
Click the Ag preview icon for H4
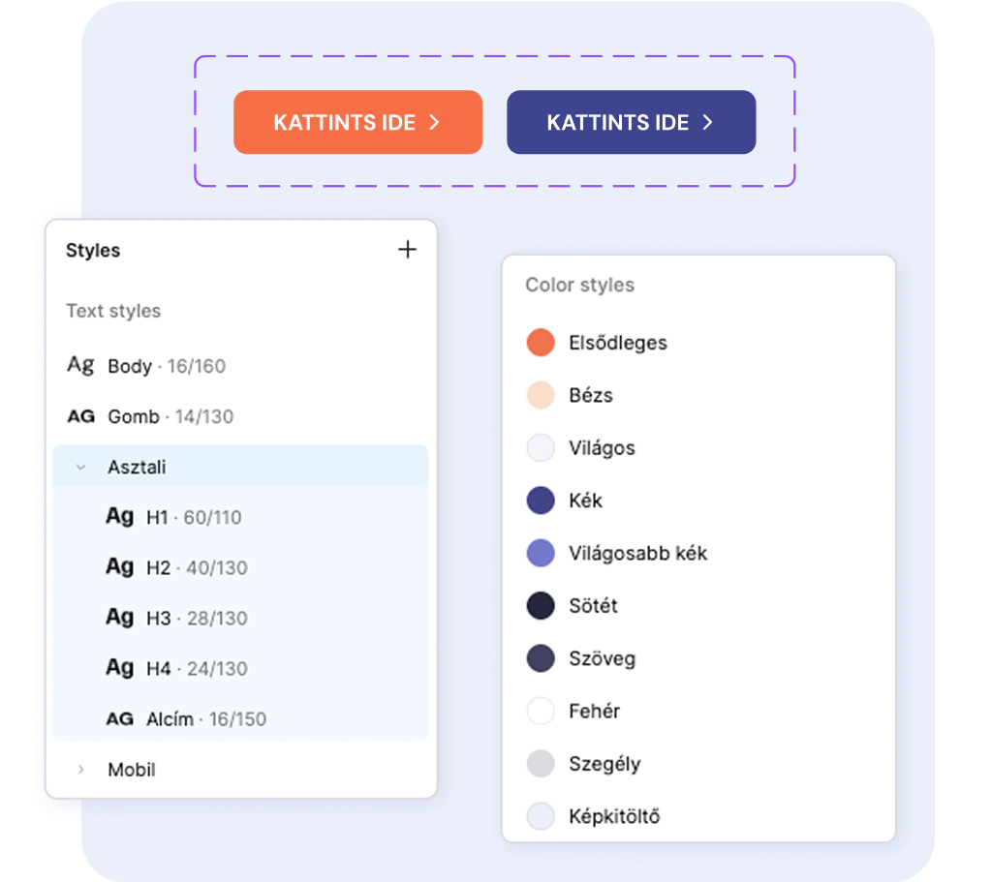point(119,667)
